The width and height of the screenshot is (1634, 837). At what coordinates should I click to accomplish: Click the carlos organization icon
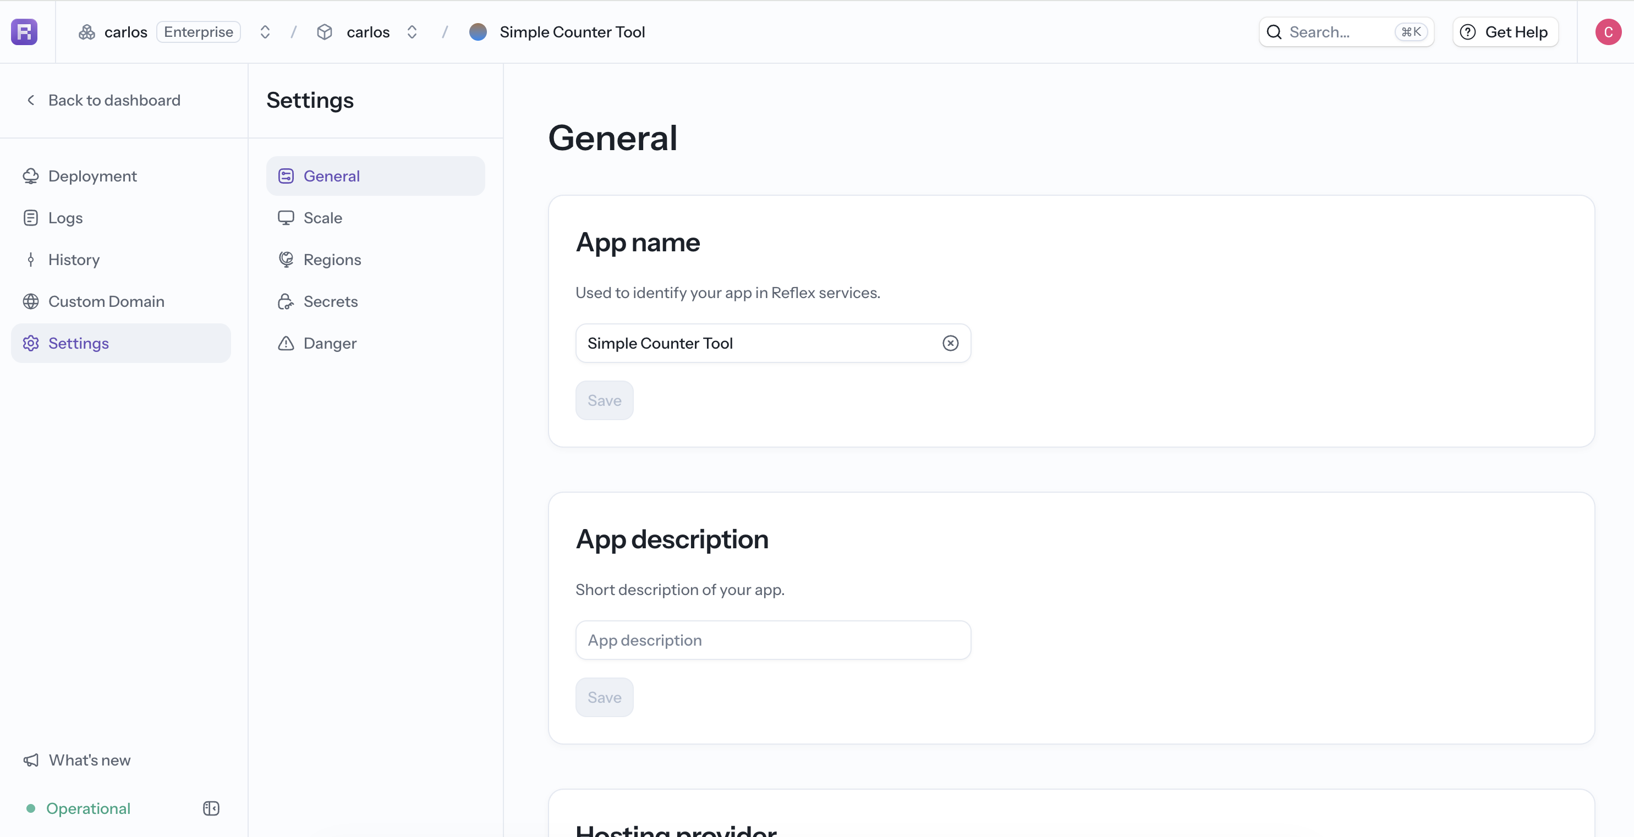(x=87, y=32)
